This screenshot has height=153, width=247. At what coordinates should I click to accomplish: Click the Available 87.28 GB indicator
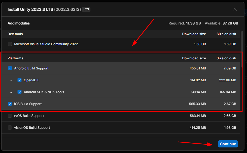(x=221, y=23)
